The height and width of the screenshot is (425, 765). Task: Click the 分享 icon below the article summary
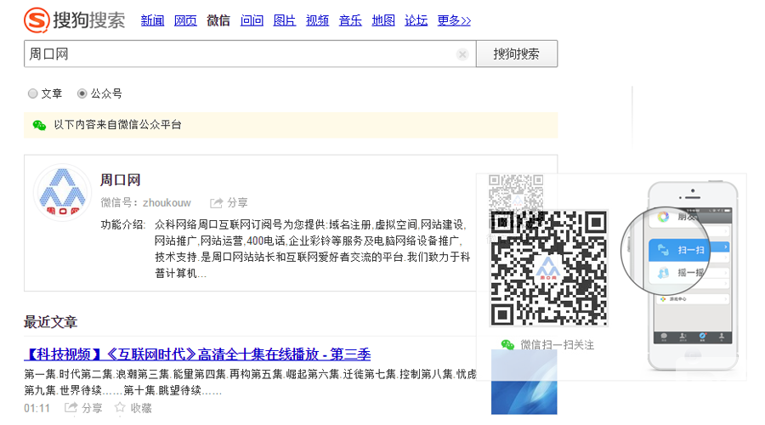71,409
